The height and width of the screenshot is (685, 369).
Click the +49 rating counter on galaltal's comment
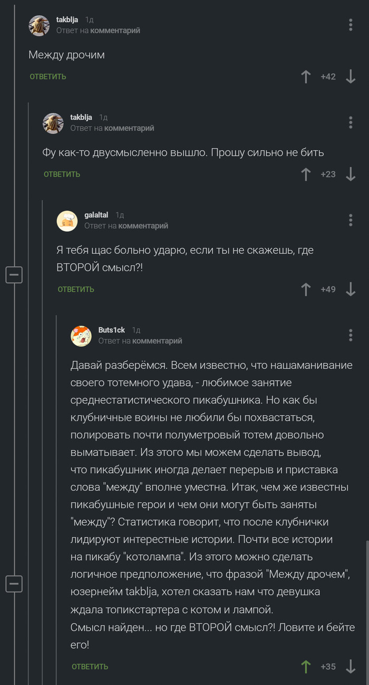(328, 289)
